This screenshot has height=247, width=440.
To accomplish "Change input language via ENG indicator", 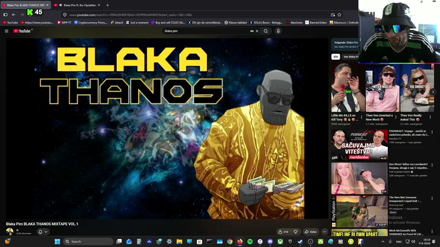I will tap(399, 242).
